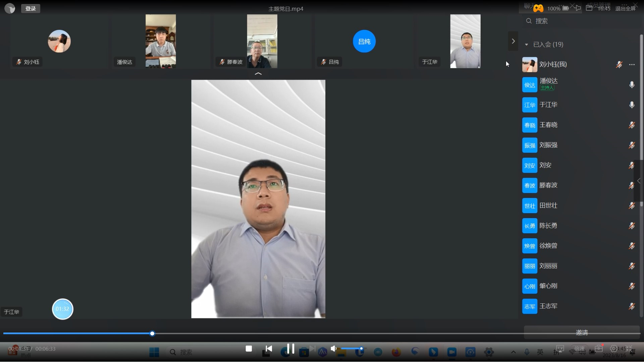Screen dimensions: 644x362
Task: Click video progress bar playhead
Action: [152, 334]
